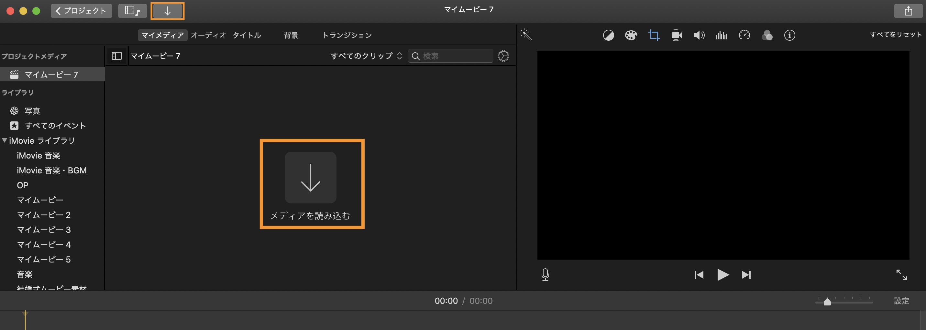The image size is (926, 330).
Task: Open the トランジション tab
Action: click(347, 35)
